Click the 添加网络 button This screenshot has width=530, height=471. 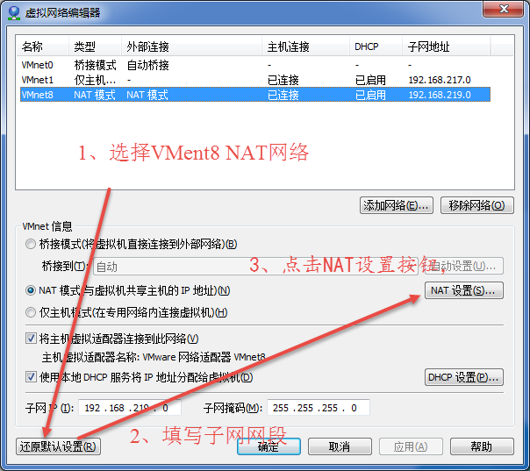click(397, 205)
